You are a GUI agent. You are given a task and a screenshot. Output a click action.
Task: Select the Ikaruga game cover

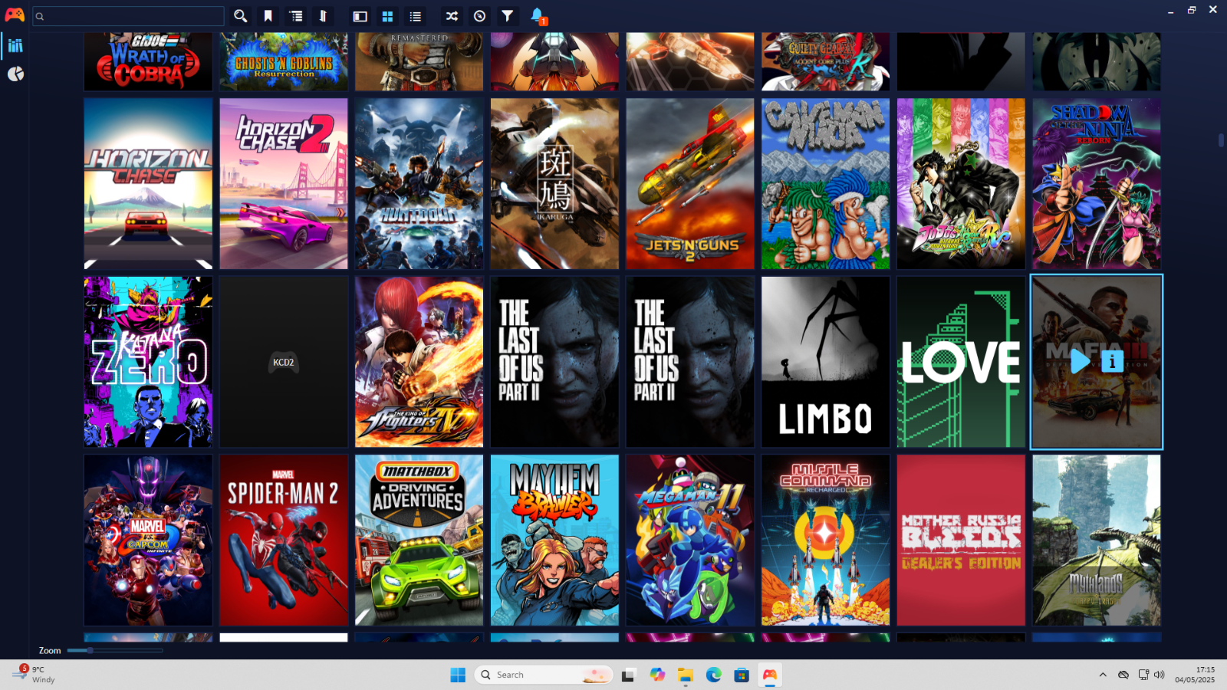point(554,183)
